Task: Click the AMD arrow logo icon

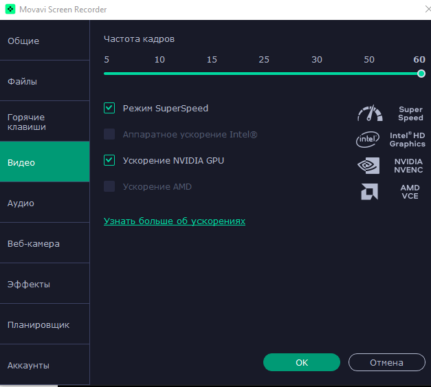Action: pos(369,192)
